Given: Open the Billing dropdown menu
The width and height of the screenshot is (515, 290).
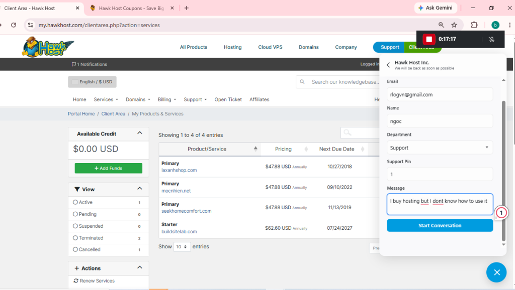Looking at the screenshot, I should [167, 100].
